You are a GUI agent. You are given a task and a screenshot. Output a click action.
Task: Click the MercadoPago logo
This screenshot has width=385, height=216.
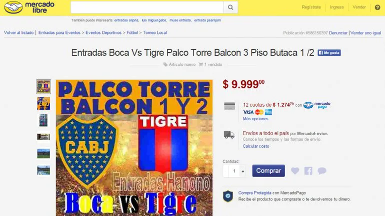point(316,105)
